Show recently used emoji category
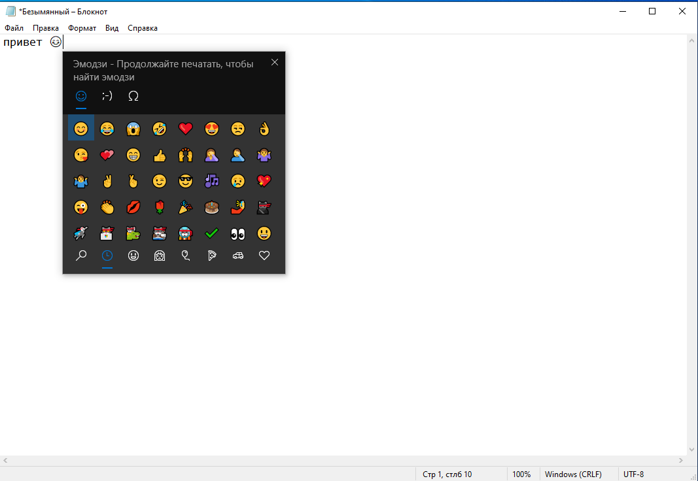Image resolution: width=698 pixels, height=481 pixels. point(107,256)
